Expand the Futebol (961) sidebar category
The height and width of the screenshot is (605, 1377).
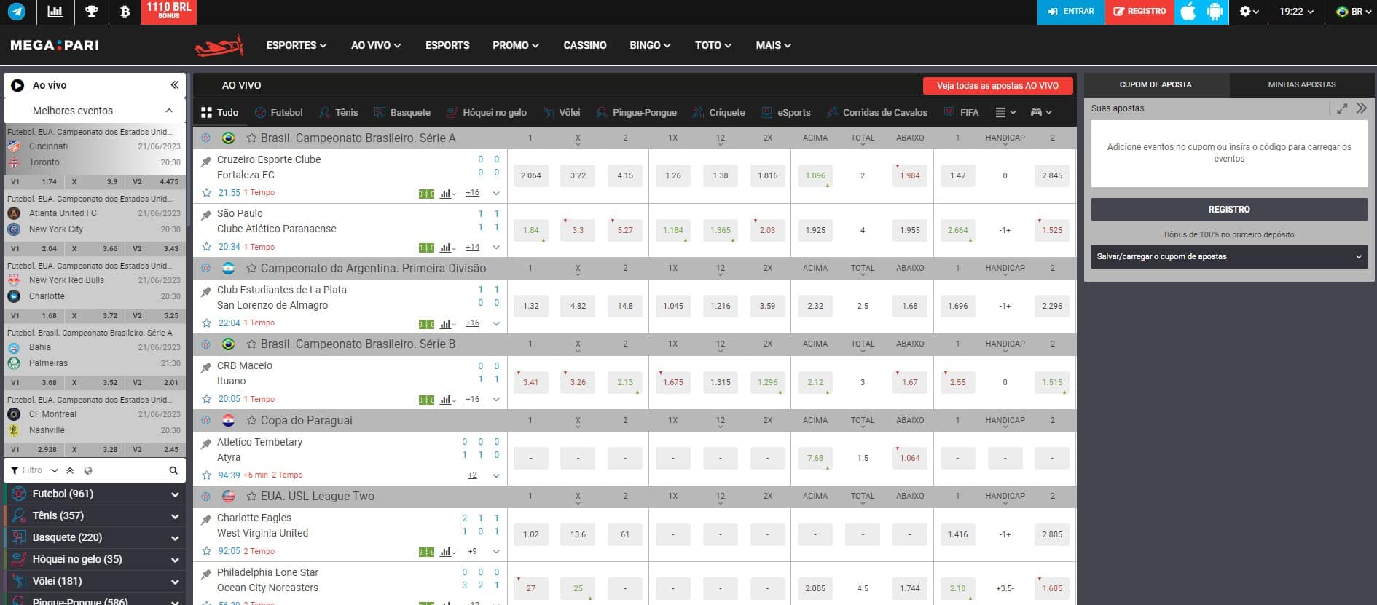[x=95, y=494]
